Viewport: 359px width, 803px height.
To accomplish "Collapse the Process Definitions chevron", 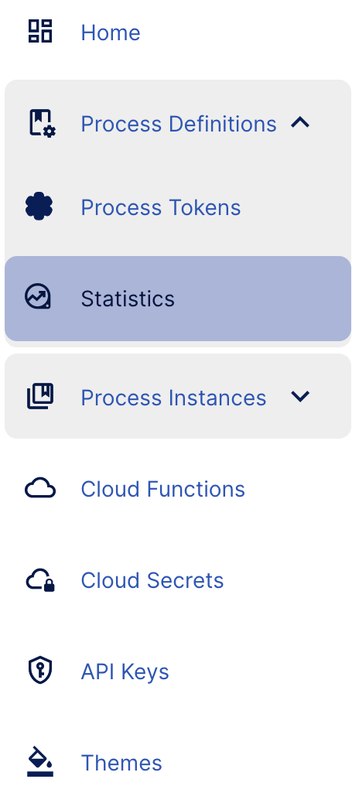I will pos(300,122).
